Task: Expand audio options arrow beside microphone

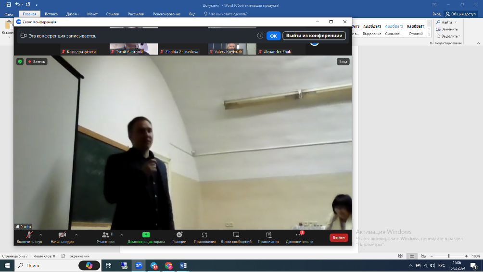Action: (43, 235)
